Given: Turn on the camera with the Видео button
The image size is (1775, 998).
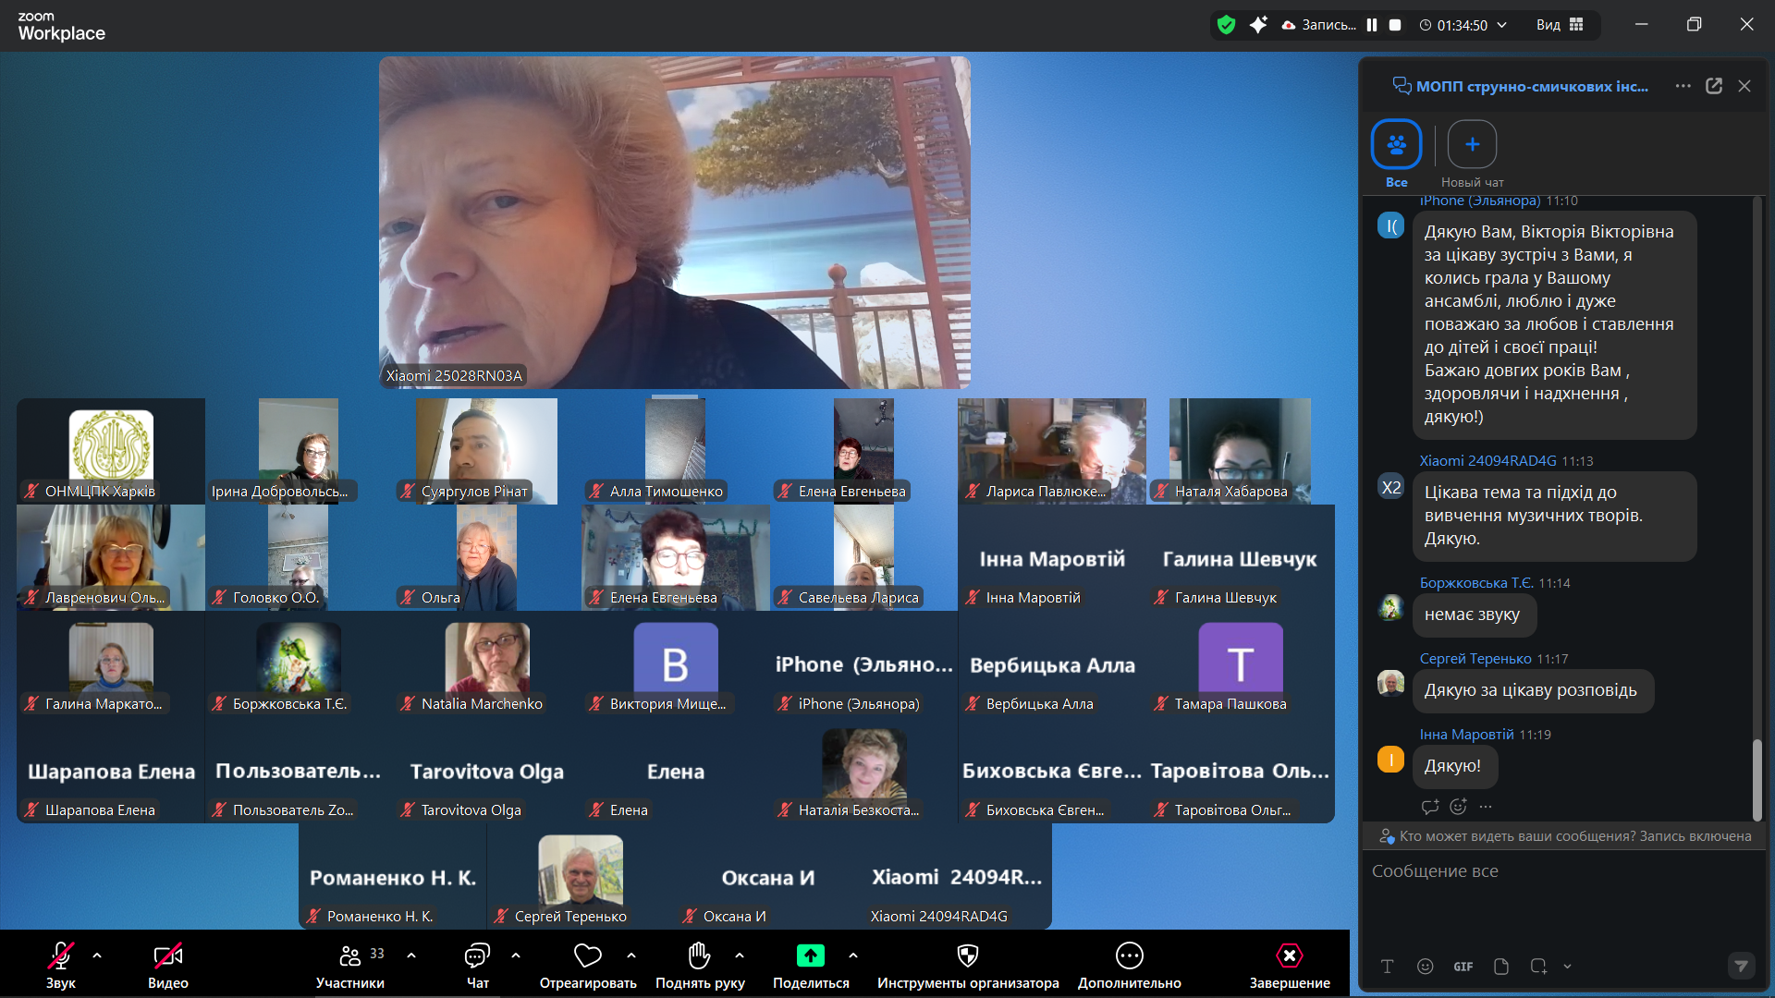Looking at the screenshot, I should point(167,955).
